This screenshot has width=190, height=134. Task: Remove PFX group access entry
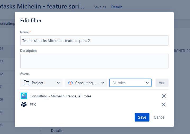point(164,105)
